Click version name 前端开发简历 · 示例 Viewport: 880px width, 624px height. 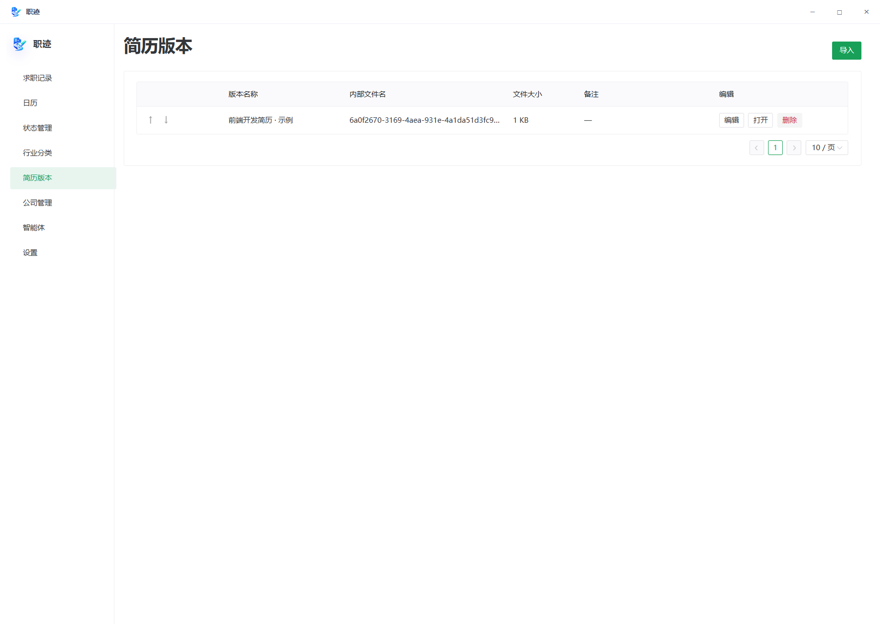point(261,120)
